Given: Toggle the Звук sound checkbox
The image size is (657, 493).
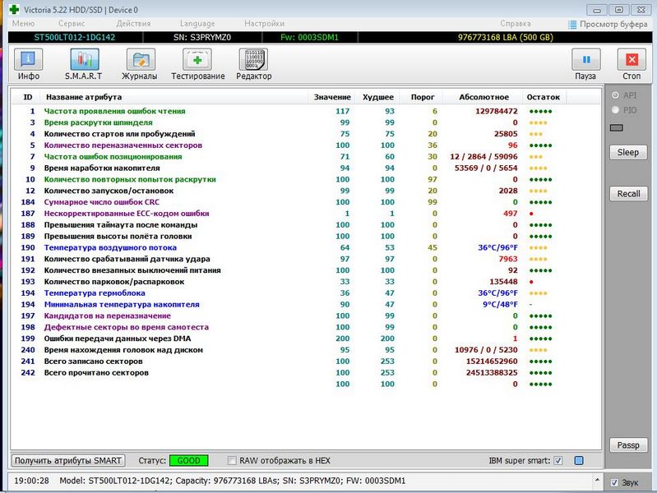Looking at the screenshot, I should (613, 481).
